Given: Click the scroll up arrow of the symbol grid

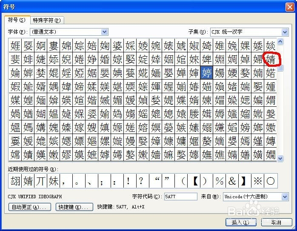Looking at the screenshot, I should coord(280,41).
